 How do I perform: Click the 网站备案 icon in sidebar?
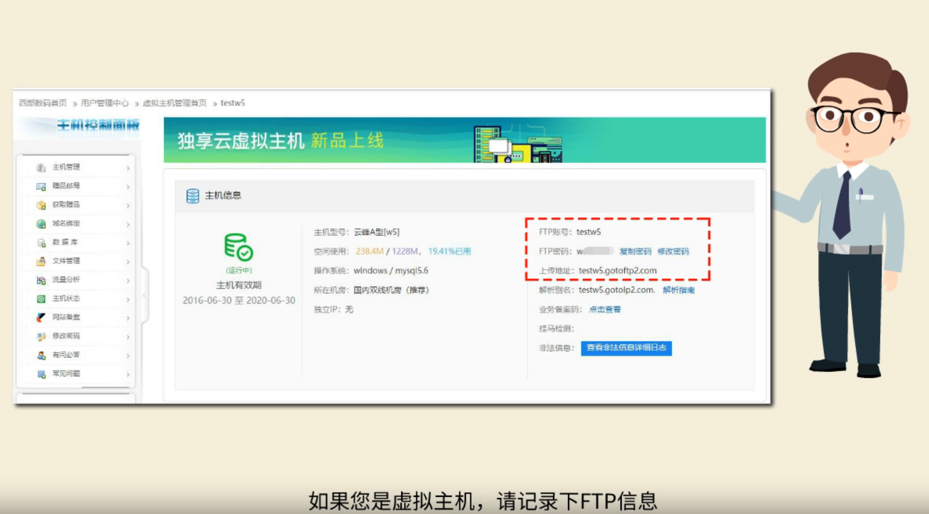pos(41,318)
